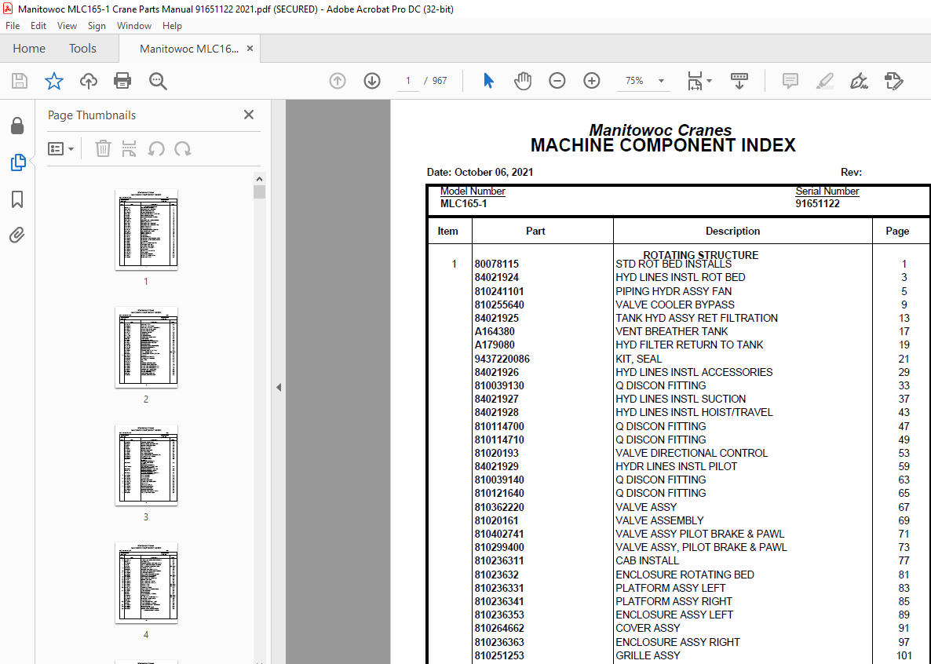Select the highlight text tool

click(825, 81)
